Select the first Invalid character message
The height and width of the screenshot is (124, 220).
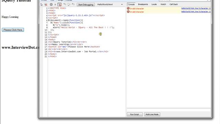[137, 9]
